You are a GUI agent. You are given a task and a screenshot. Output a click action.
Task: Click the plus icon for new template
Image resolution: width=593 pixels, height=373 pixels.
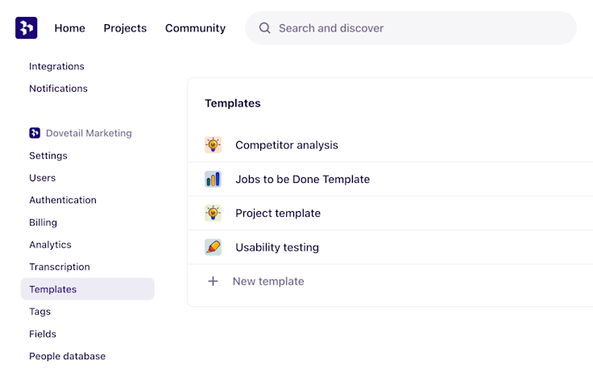click(x=213, y=281)
